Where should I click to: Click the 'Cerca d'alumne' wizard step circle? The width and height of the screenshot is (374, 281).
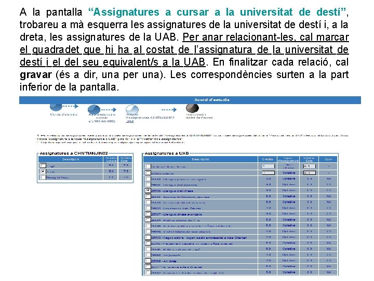(x=56, y=107)
